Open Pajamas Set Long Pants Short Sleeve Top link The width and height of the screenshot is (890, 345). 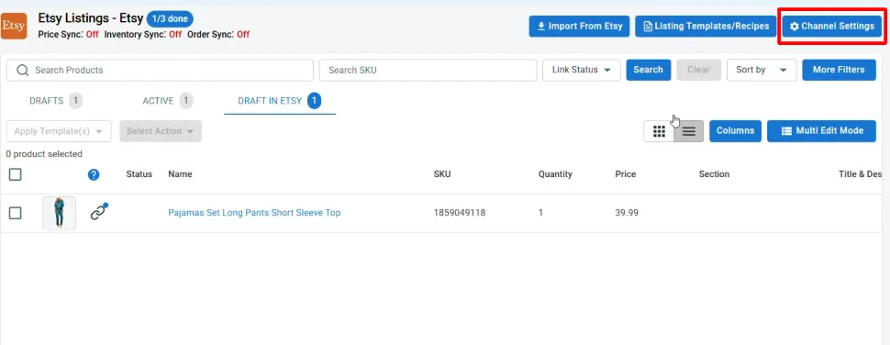254,213
